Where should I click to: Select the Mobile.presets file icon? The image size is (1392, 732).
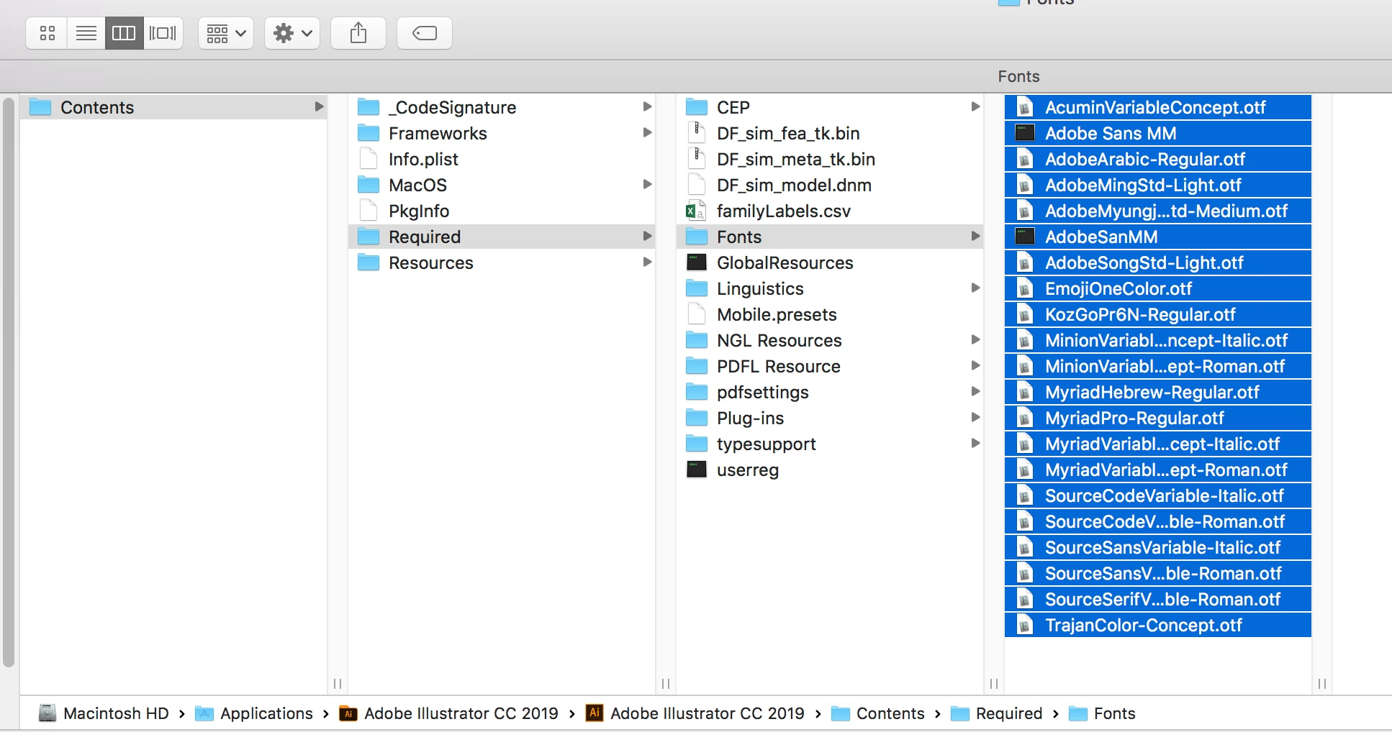(x=697, y=314)
